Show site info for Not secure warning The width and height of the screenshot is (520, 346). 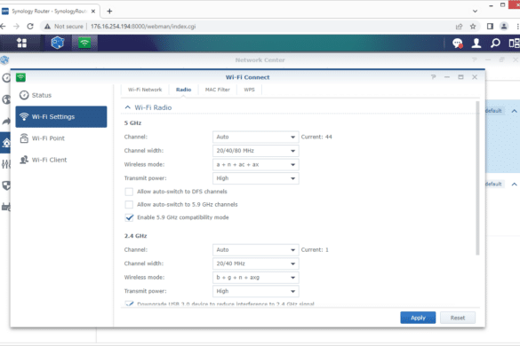(x=64, y=27)
